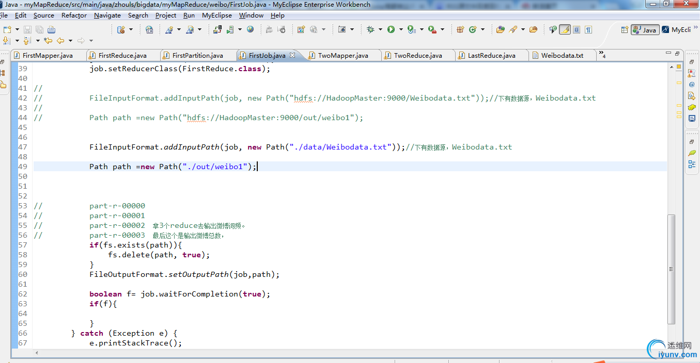This screenshot has width=700, height=363.
Task: Expand the Run dropdown arrow
Action: point(401,29)
